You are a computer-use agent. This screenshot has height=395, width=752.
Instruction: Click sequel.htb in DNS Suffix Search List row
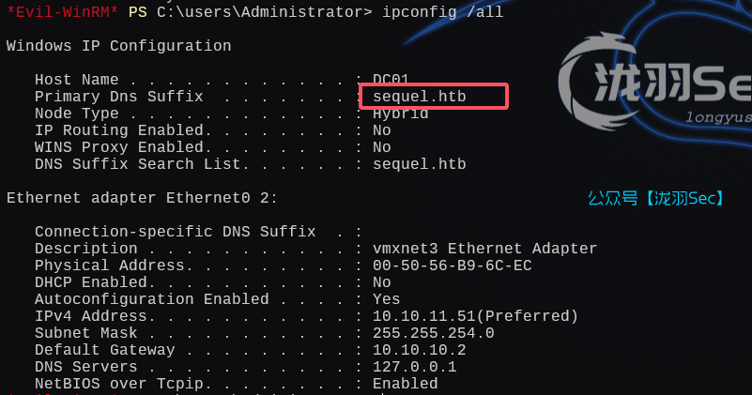(419, 164)
